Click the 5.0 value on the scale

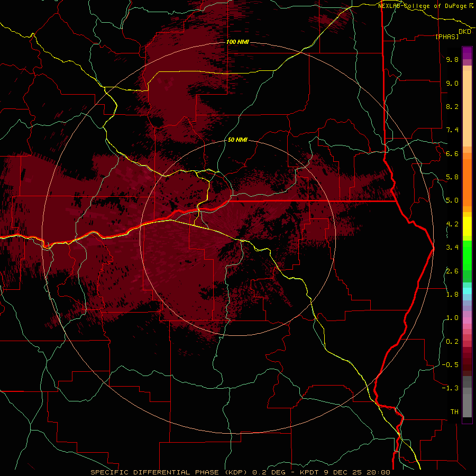pos(452,200)
